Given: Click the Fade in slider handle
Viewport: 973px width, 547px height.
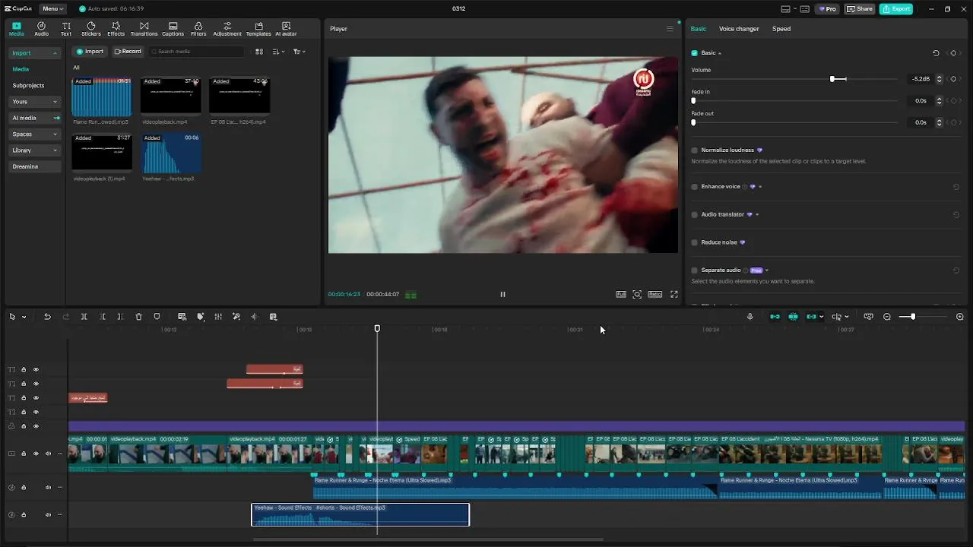Looking at the screenshot, I should point(693,101).
